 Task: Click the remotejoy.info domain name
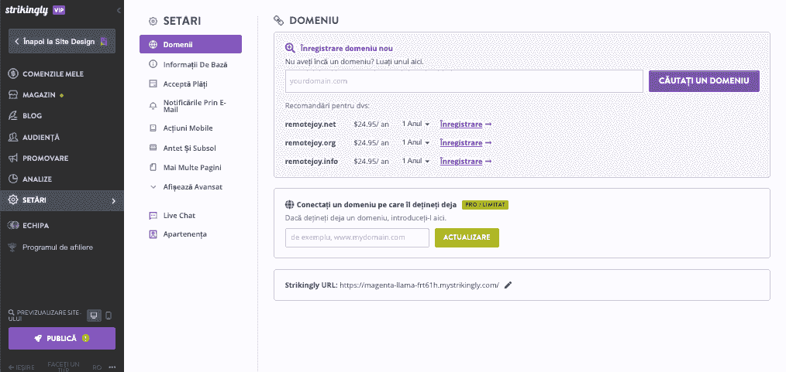click(312, 162)
